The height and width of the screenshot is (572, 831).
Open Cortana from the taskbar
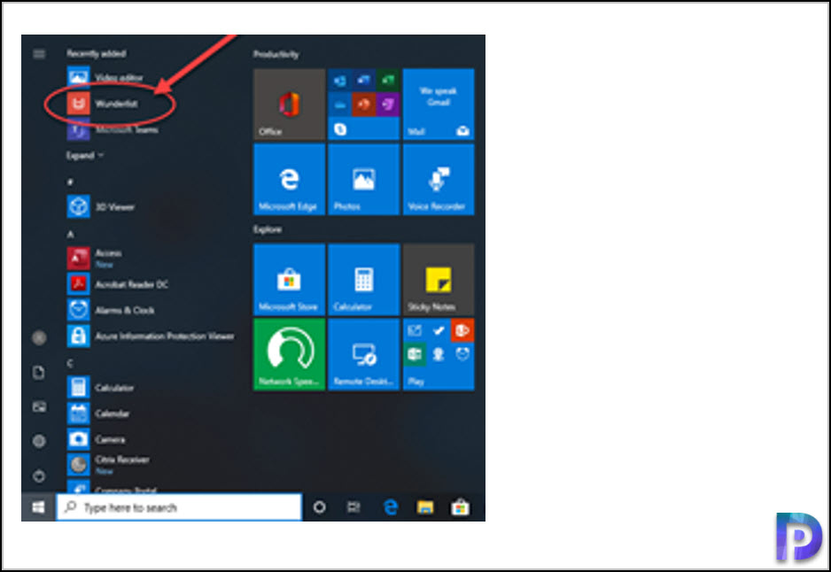(x=319, y=507)
